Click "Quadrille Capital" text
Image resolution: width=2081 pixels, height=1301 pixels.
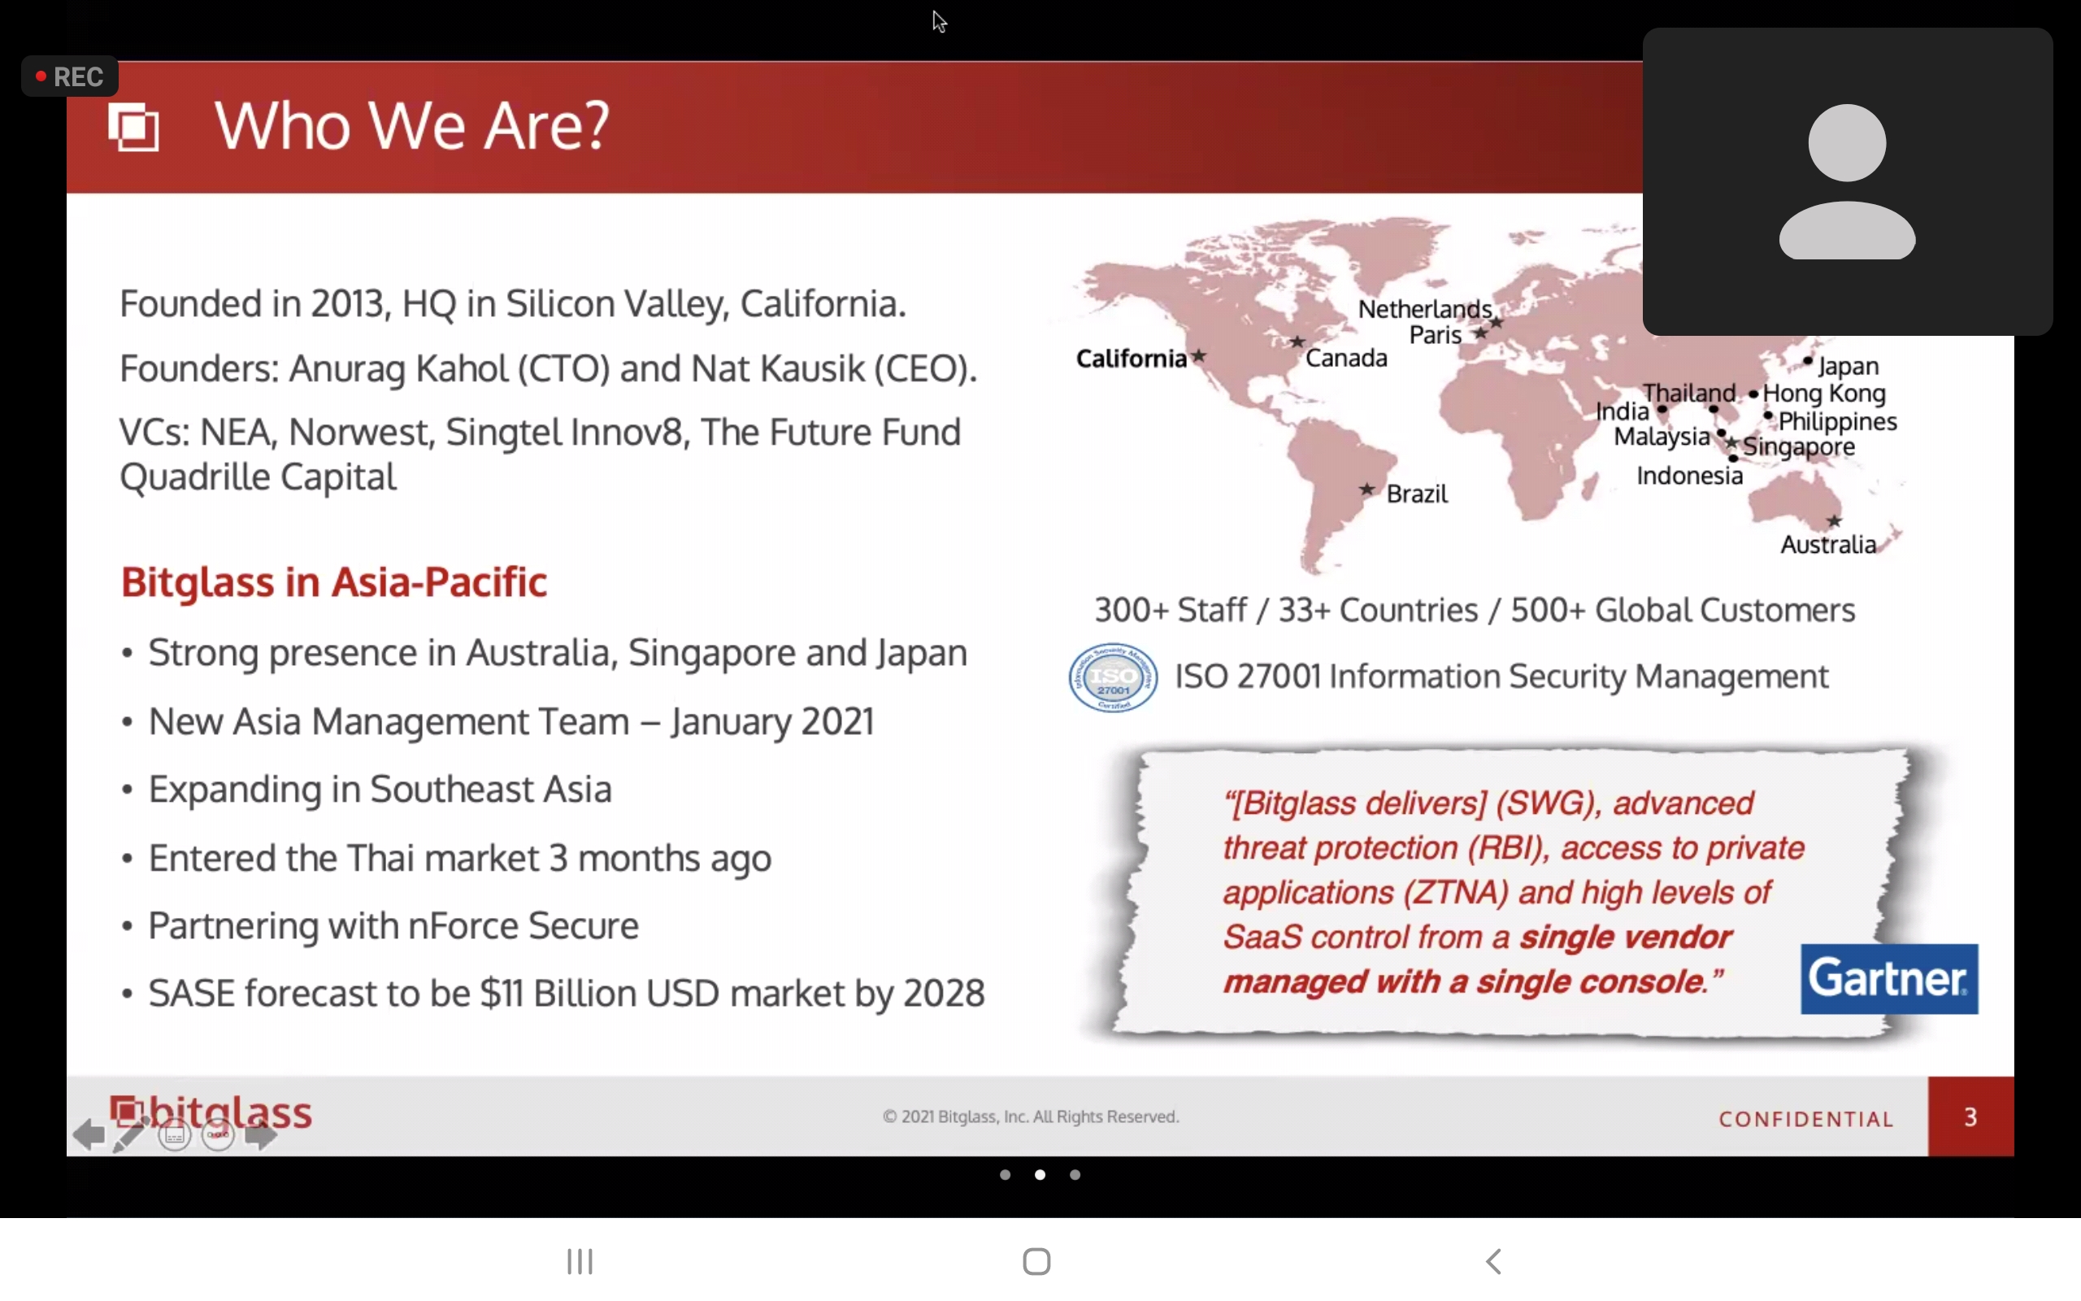258,477
